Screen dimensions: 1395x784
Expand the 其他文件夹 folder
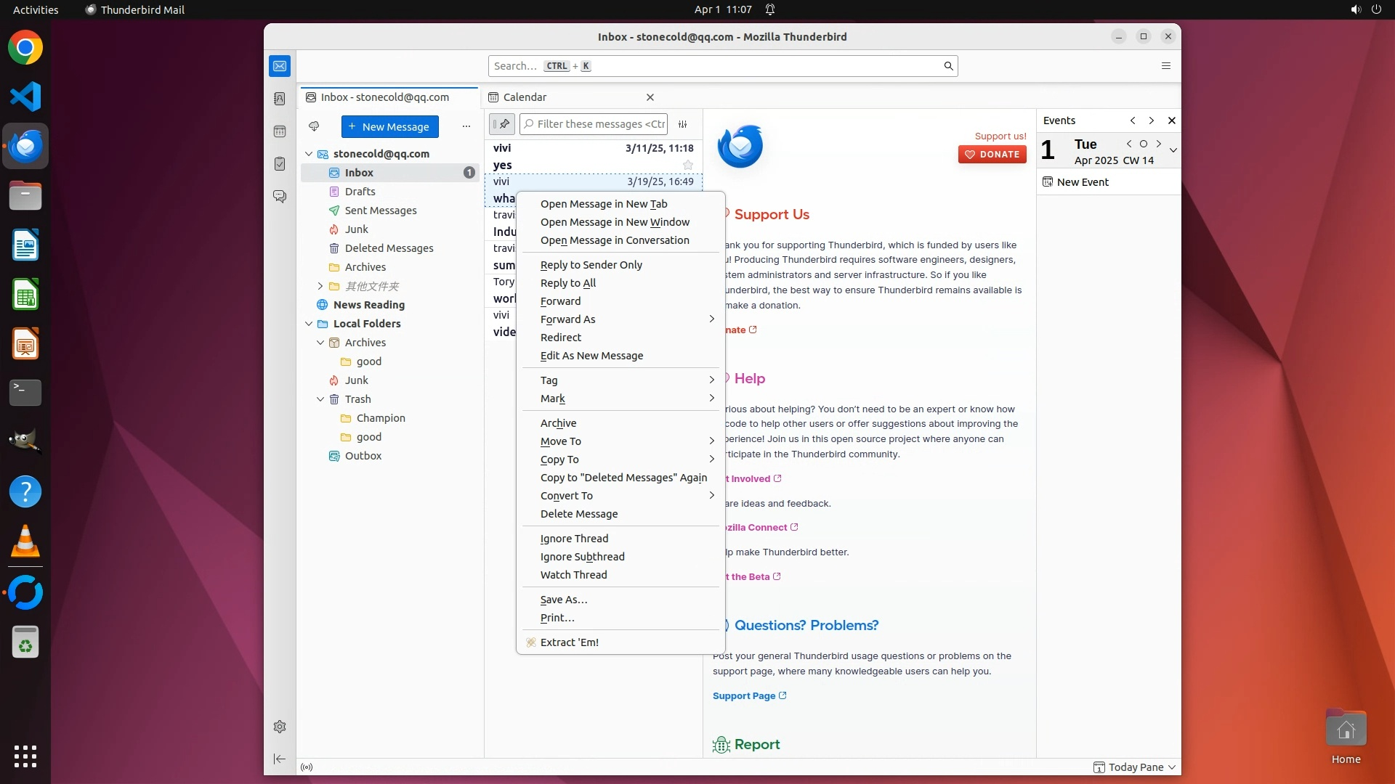tap(320, 286)
